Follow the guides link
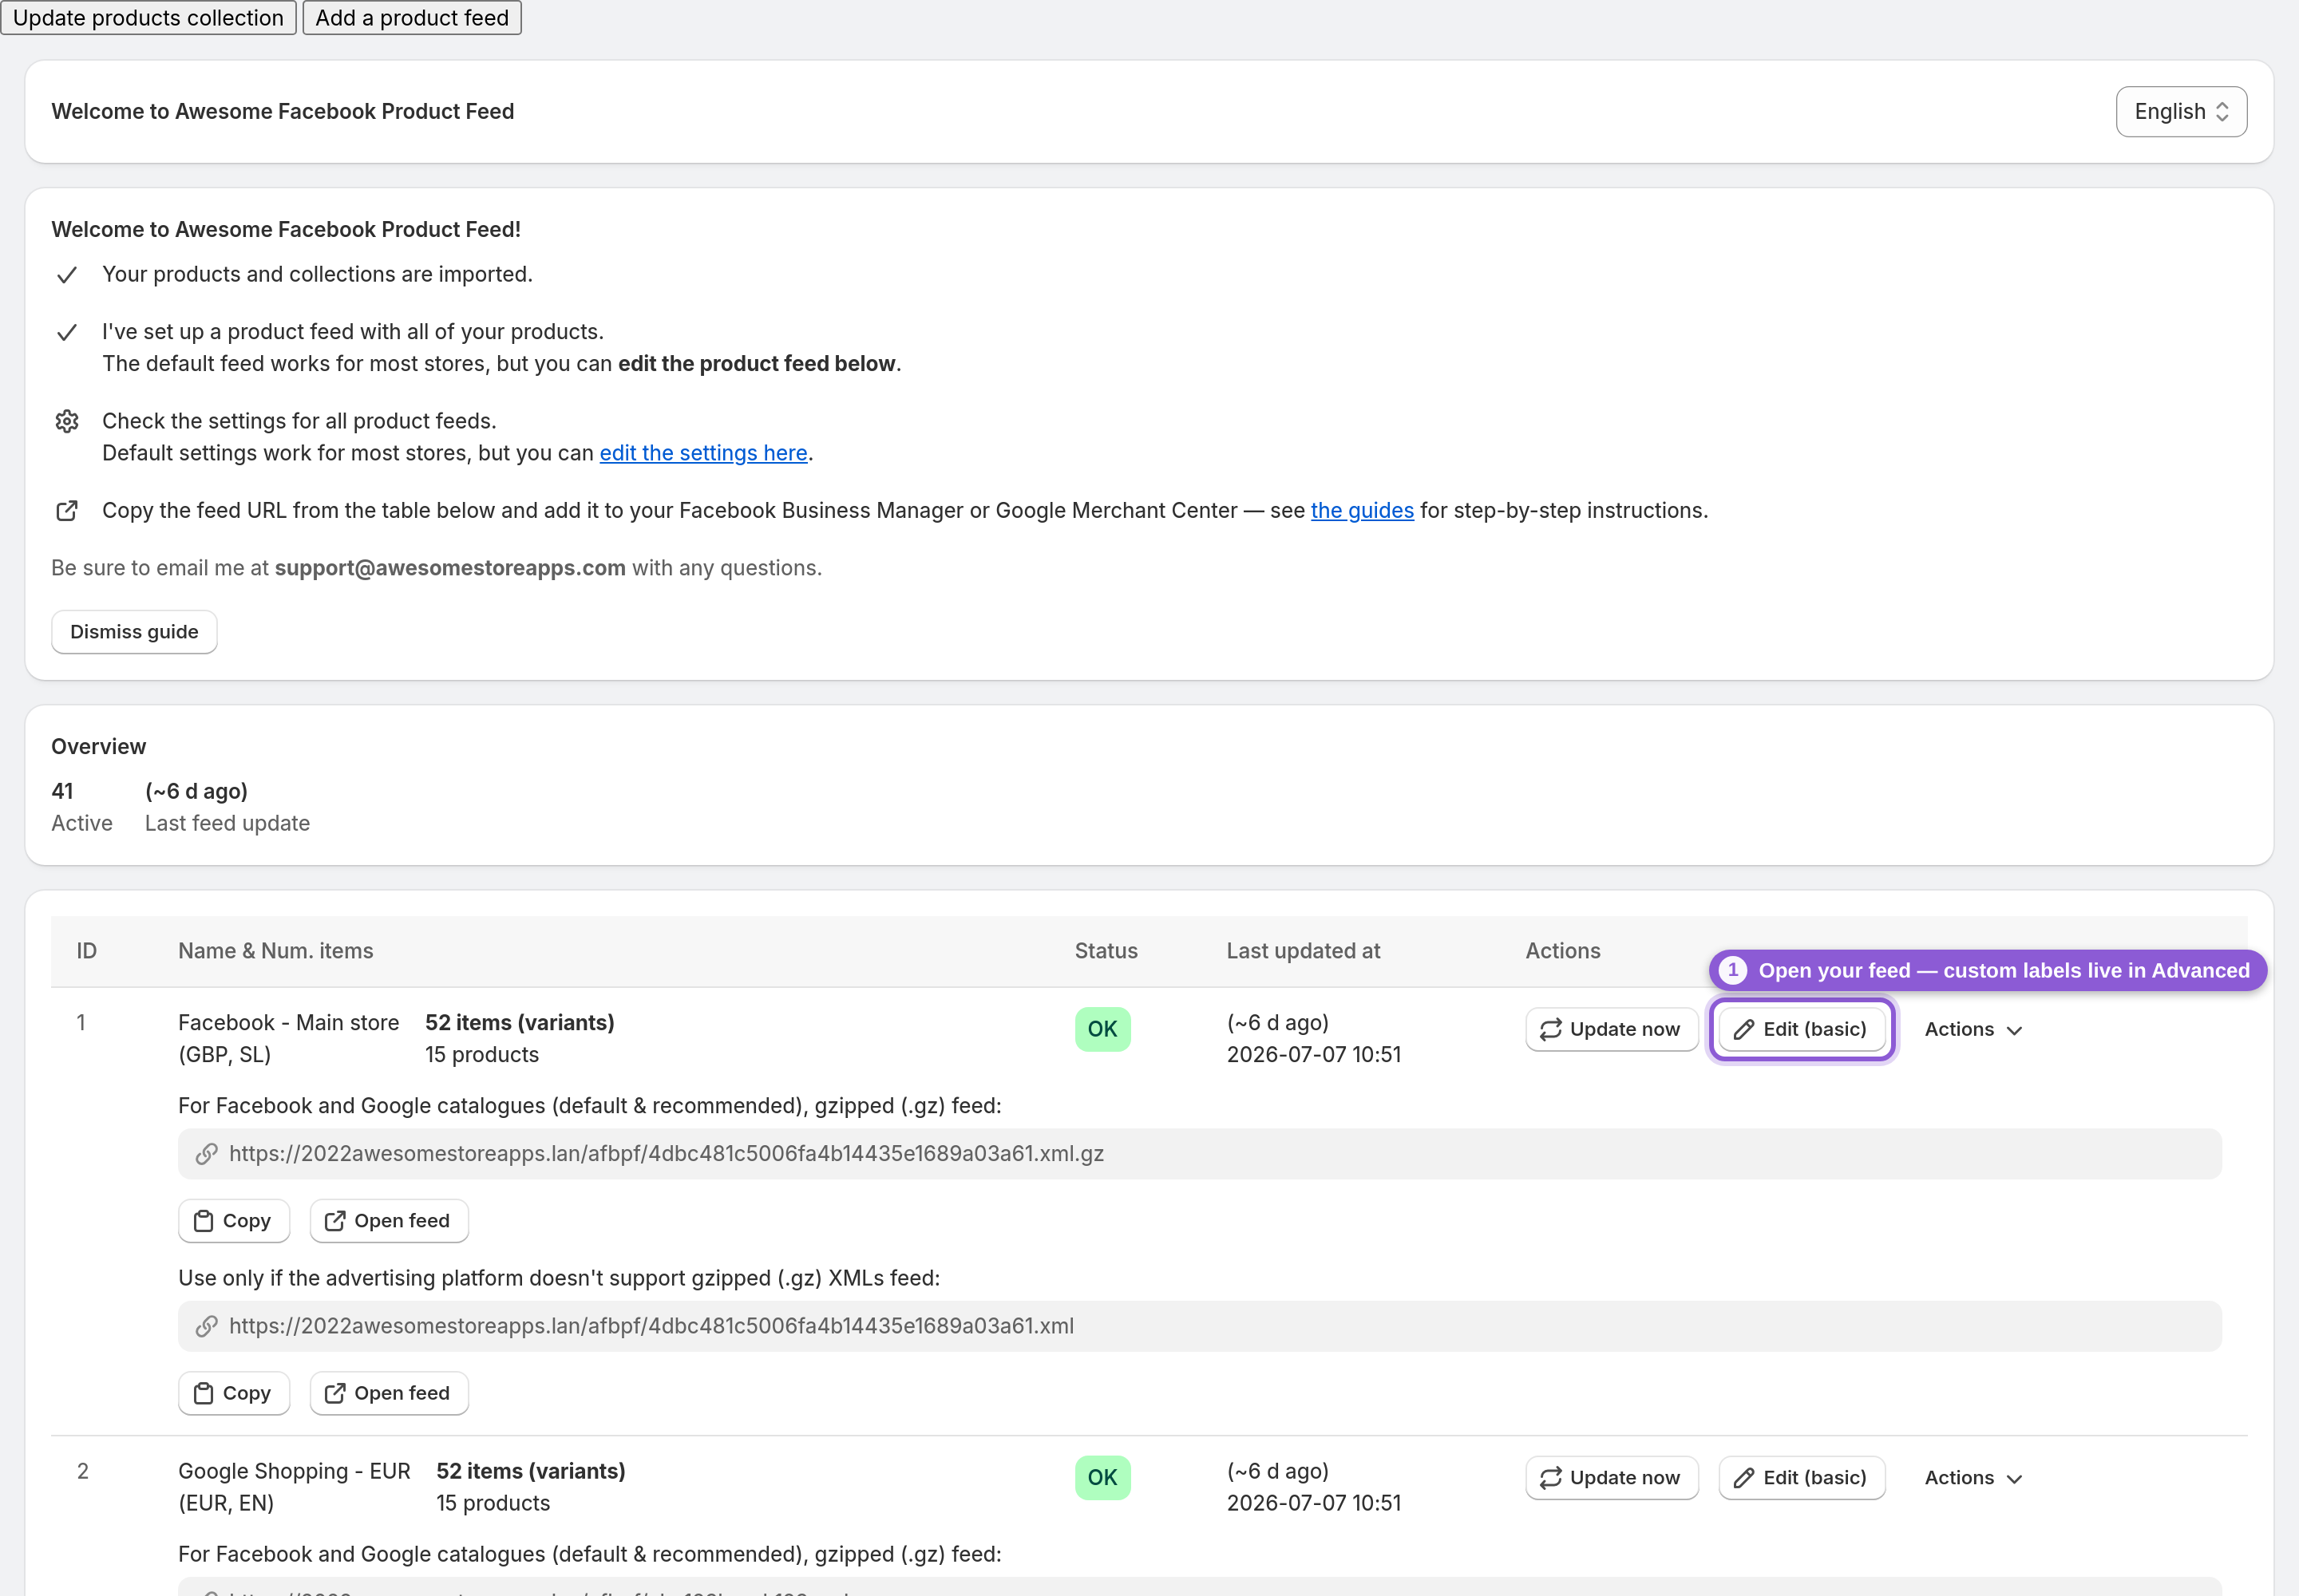 pos(1362,511)
